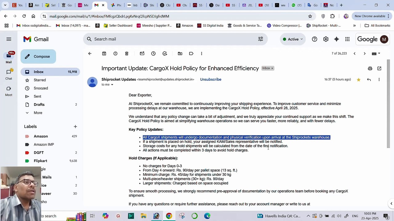Open File Explorer from the taskbar
This screenshot has width=394, height=221.
coord(143,216)
